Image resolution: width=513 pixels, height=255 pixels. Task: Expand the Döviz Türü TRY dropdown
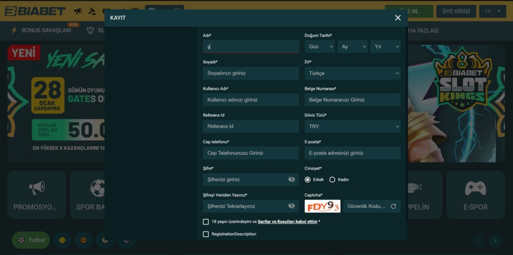pos(352,126)
